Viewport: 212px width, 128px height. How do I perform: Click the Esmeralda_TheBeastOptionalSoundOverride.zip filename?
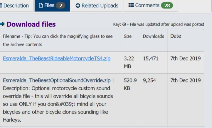click(57, 80)
